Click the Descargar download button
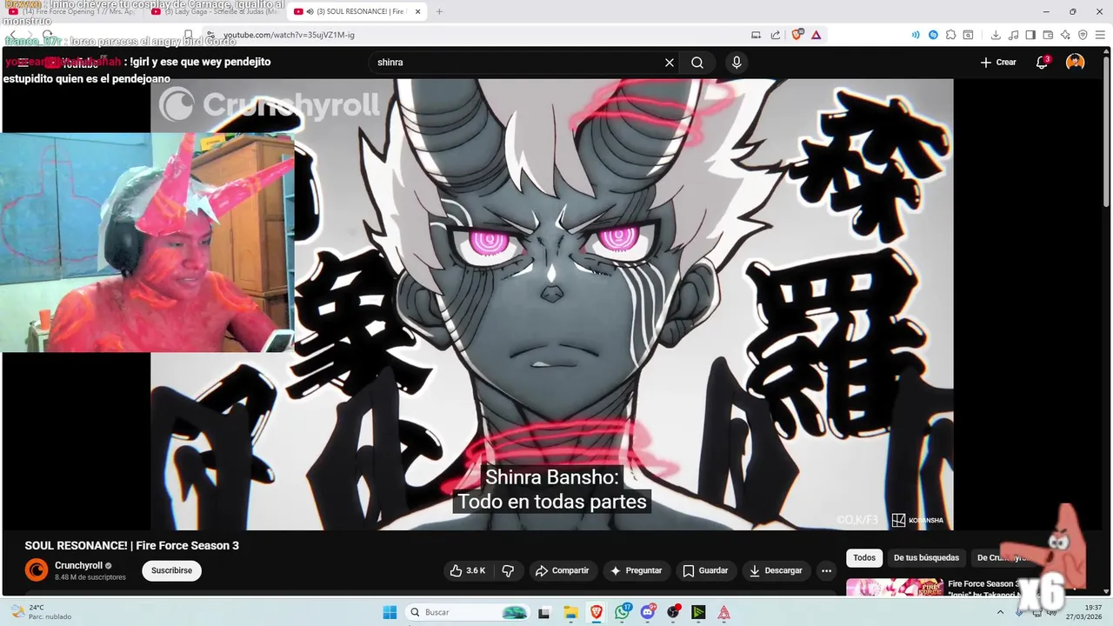The image size is (1113, 626). [776, 570]
